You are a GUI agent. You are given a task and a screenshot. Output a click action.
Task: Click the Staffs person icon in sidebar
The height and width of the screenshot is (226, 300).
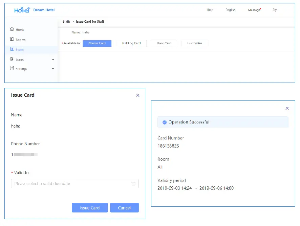[x=12, y=49]
